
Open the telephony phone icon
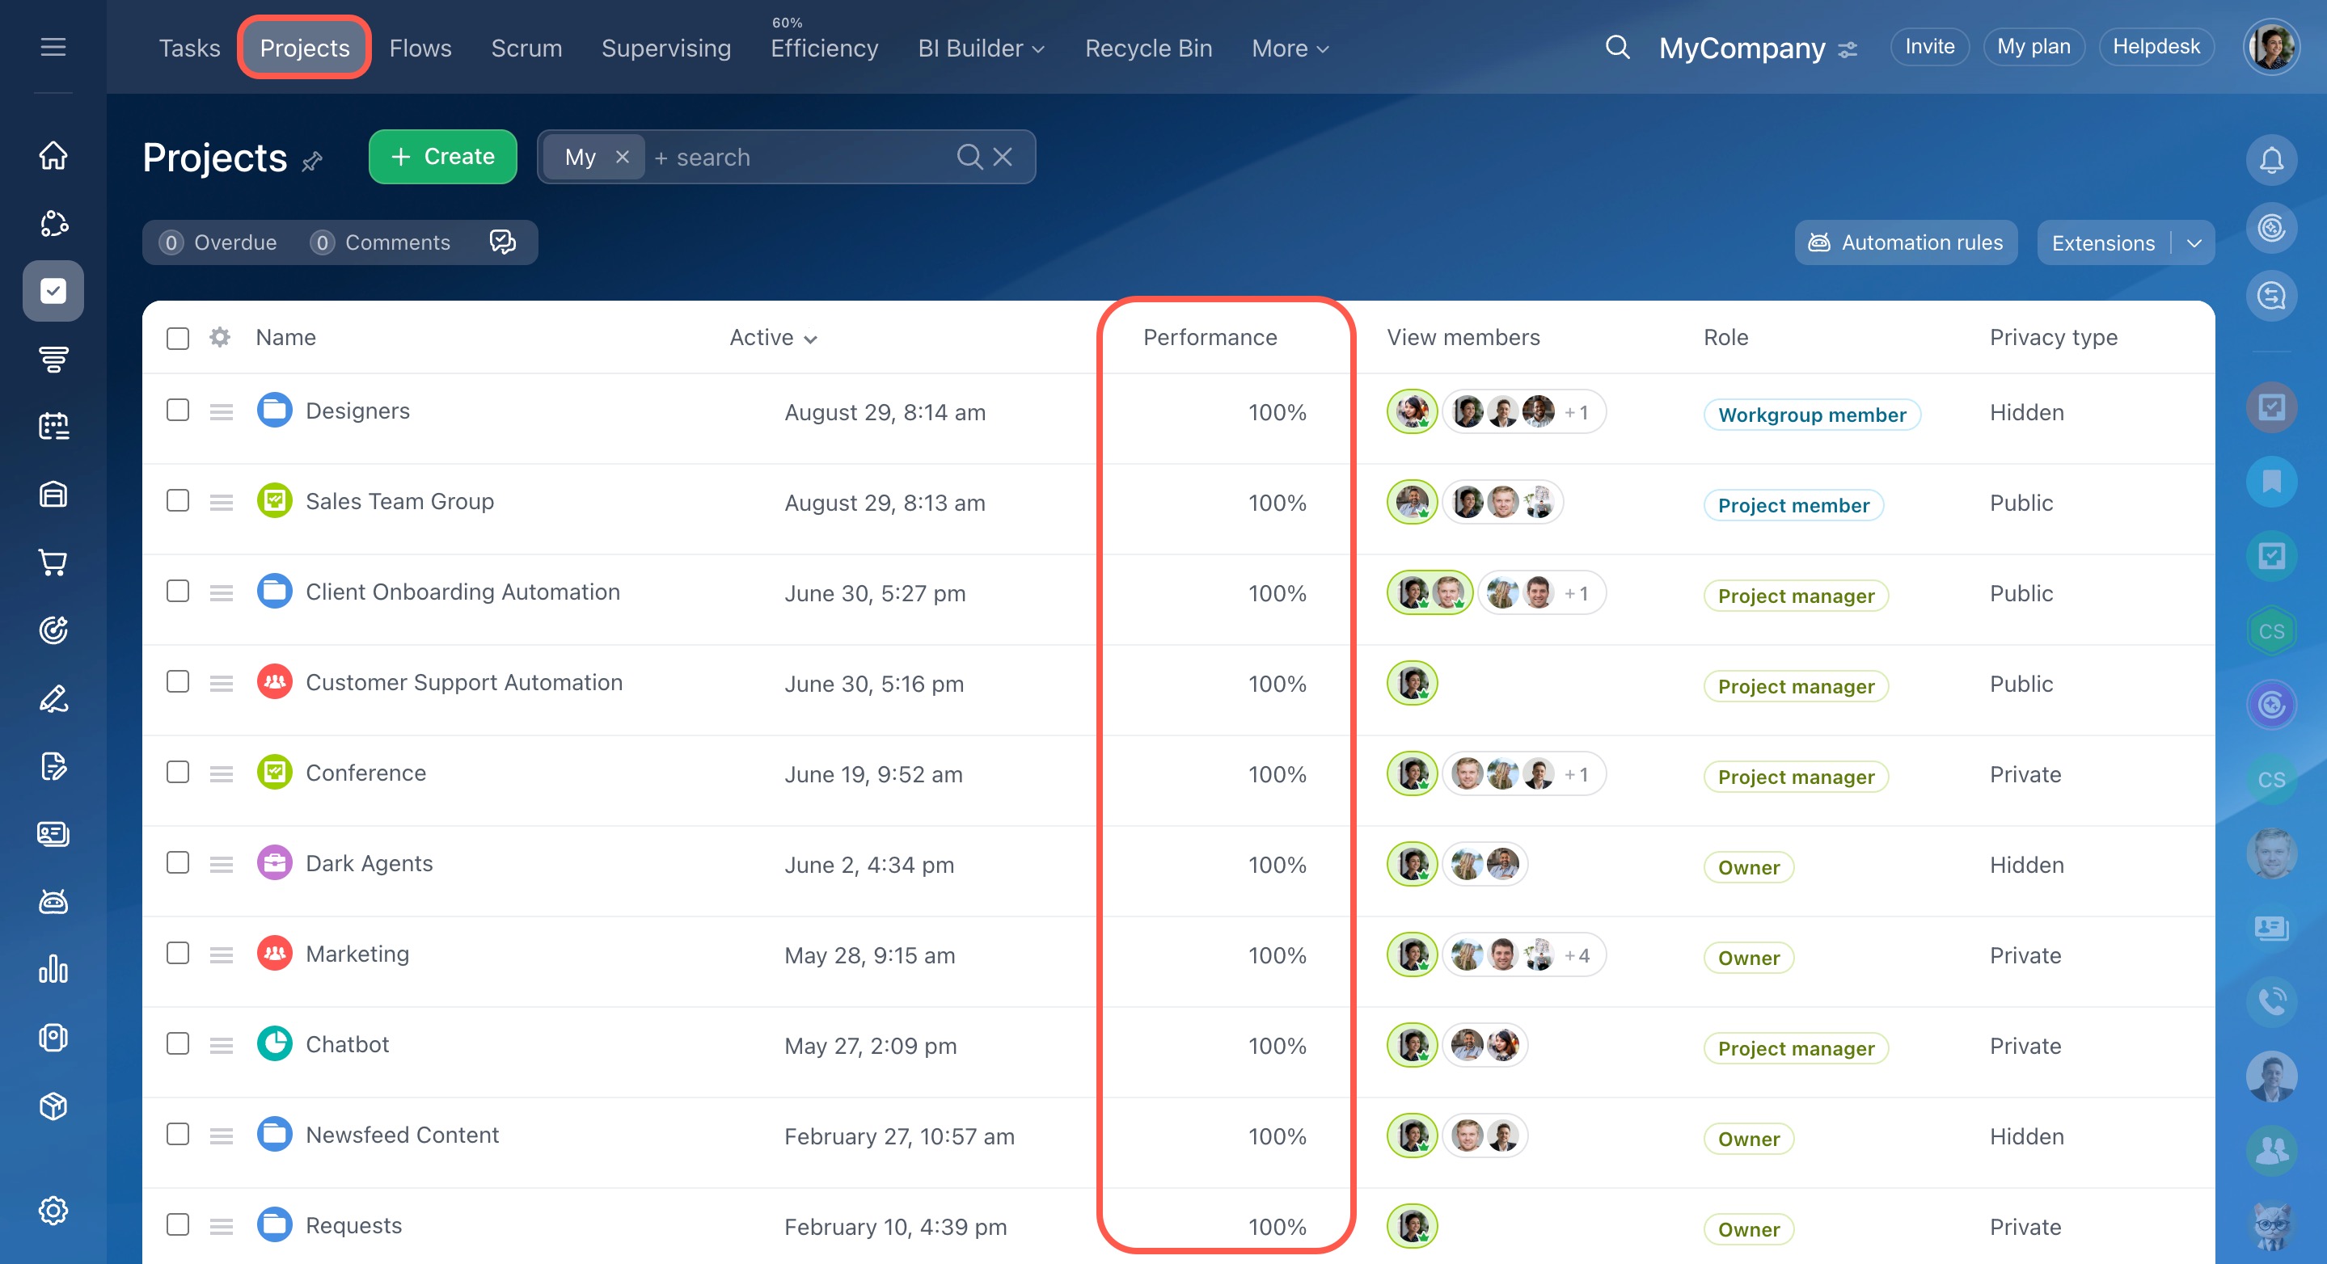click(2271, 1001)
